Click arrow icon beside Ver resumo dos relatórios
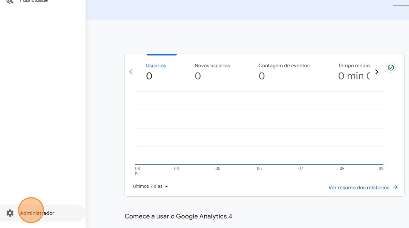Screen dimensions: 409x228 [395, 187]
